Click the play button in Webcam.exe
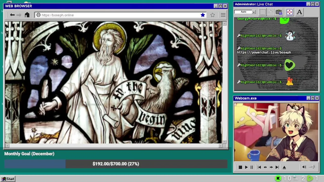 (x=246, y=167)
